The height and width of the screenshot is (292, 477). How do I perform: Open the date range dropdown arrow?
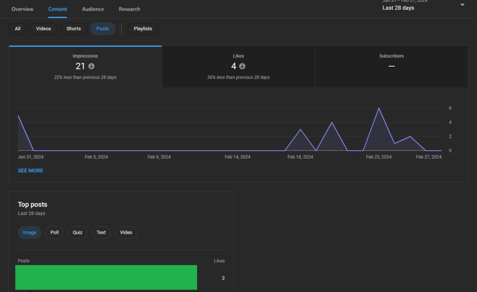pos(462,5)
